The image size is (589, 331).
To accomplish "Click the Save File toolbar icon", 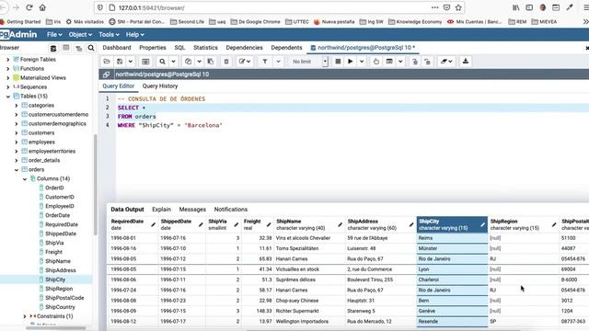I will pos(120,62).
